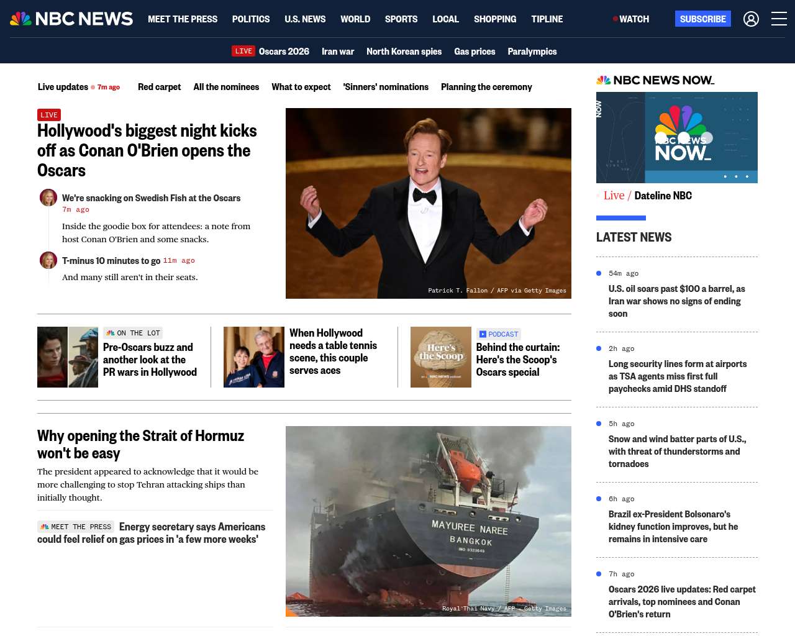Click the red LIVE badge in subnav
The width and height of the screenshot is (795, 636).
click(x=243, y=51)
